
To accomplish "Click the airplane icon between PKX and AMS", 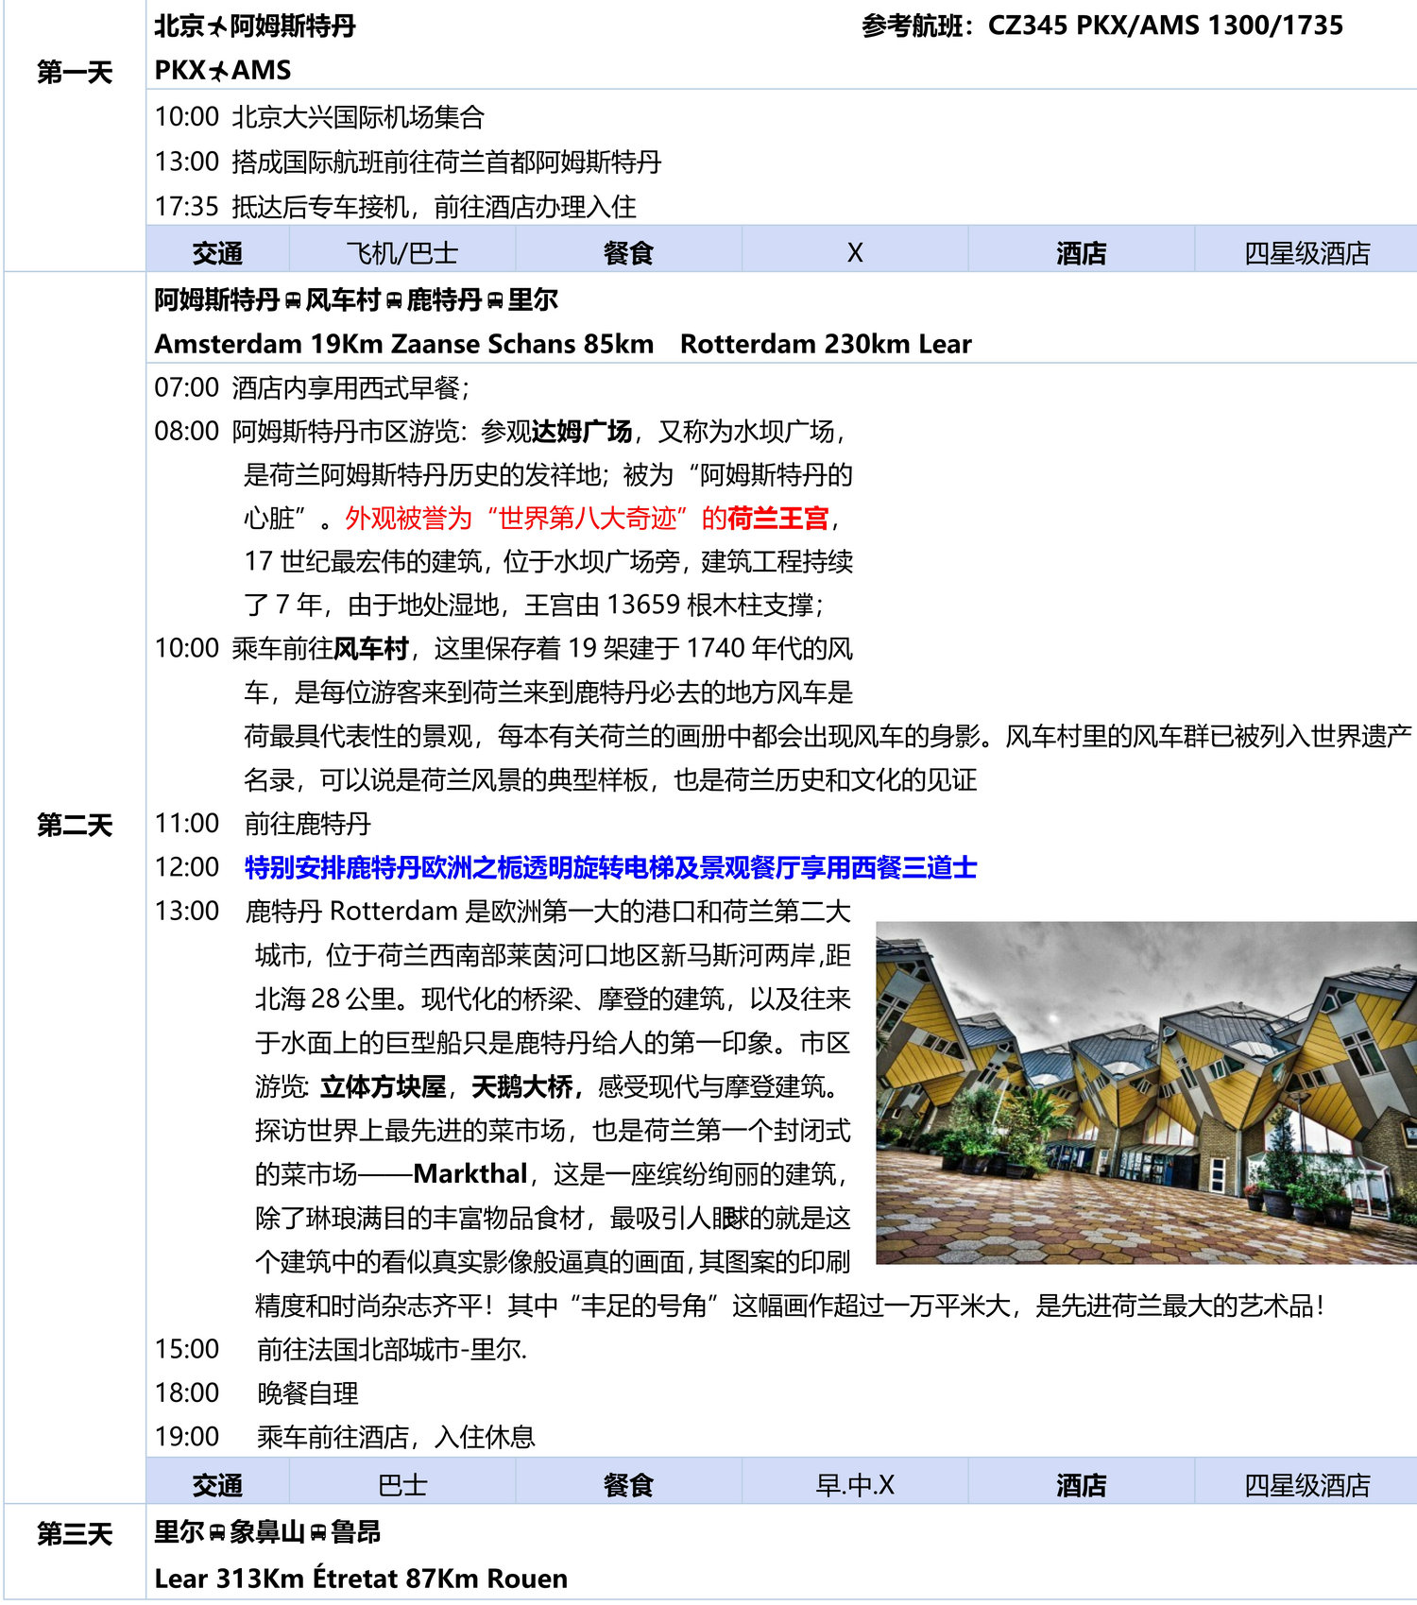I will click(219, 71).
